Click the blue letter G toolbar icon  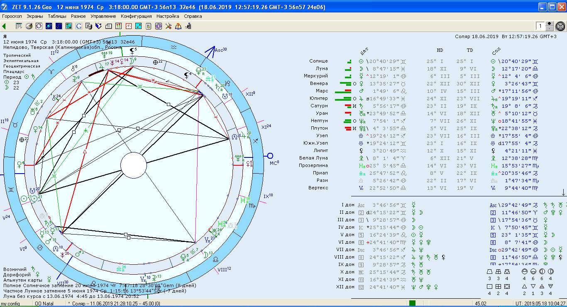[x=78, y=26]
